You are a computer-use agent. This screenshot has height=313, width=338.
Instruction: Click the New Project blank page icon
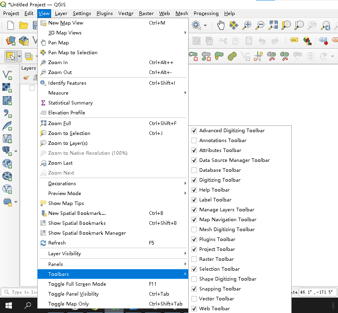[11, 25]
